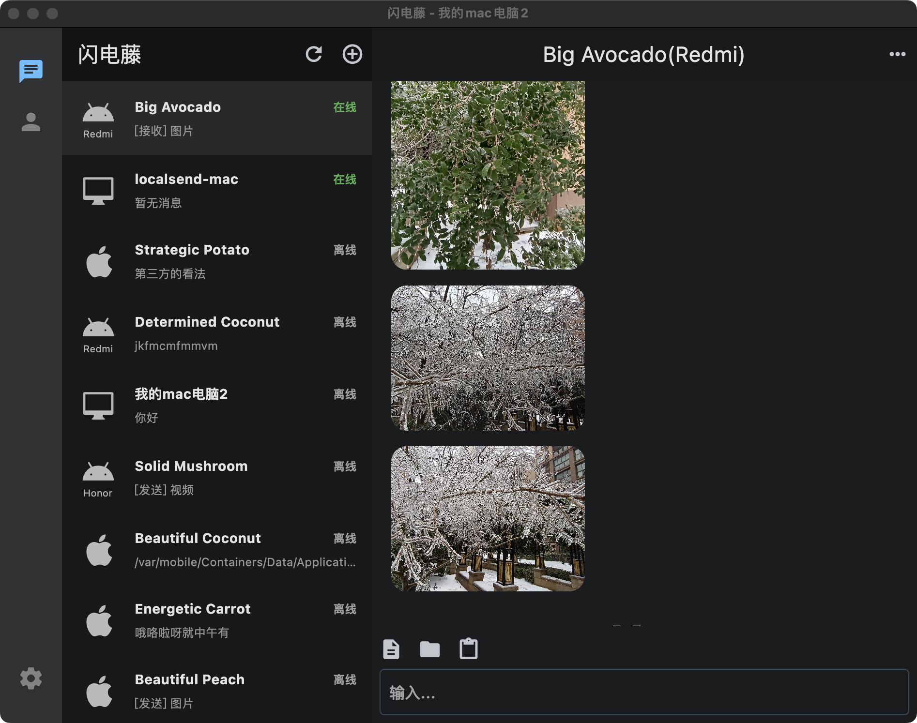This screenshot has height=723, width=917.
Task: Open the middle frozen branches photo
Action: [488, 358]
